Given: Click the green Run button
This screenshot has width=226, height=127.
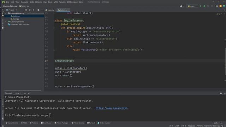Looking at the screenshot, I should tap(201, 6).
